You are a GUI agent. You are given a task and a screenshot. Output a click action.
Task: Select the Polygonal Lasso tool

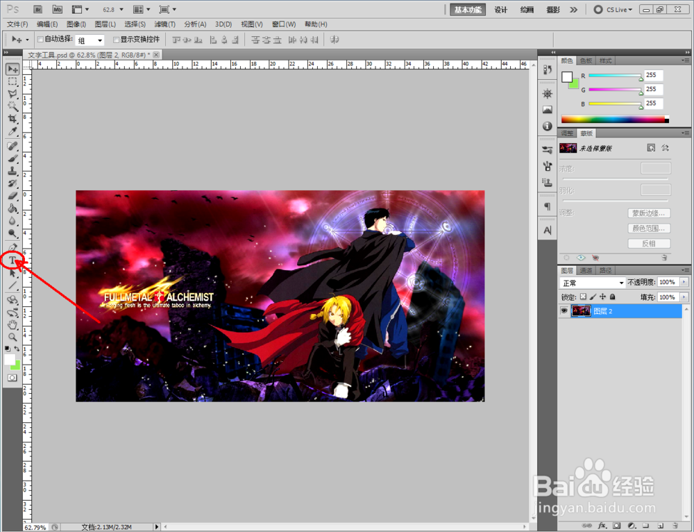click(12, 94)
